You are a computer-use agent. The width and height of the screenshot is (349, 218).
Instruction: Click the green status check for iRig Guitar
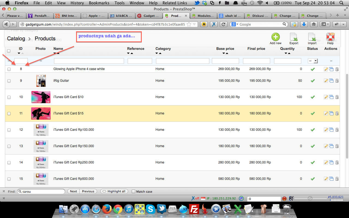tap(313, 81)
